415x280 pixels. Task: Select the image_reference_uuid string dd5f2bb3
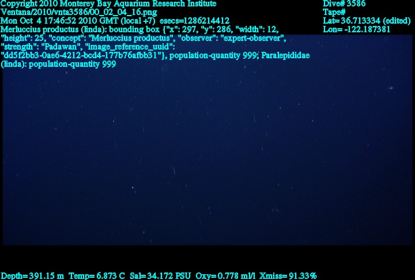tap(82, 55)
